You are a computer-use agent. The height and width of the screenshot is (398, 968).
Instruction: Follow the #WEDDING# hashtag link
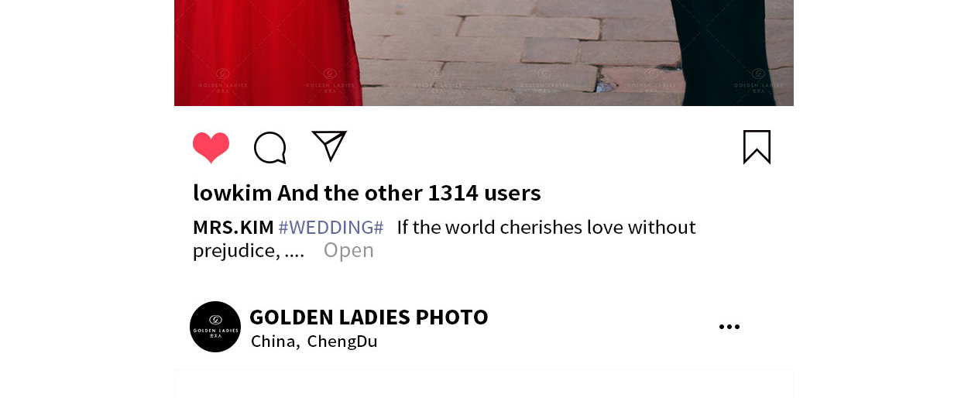coord(331,228)
